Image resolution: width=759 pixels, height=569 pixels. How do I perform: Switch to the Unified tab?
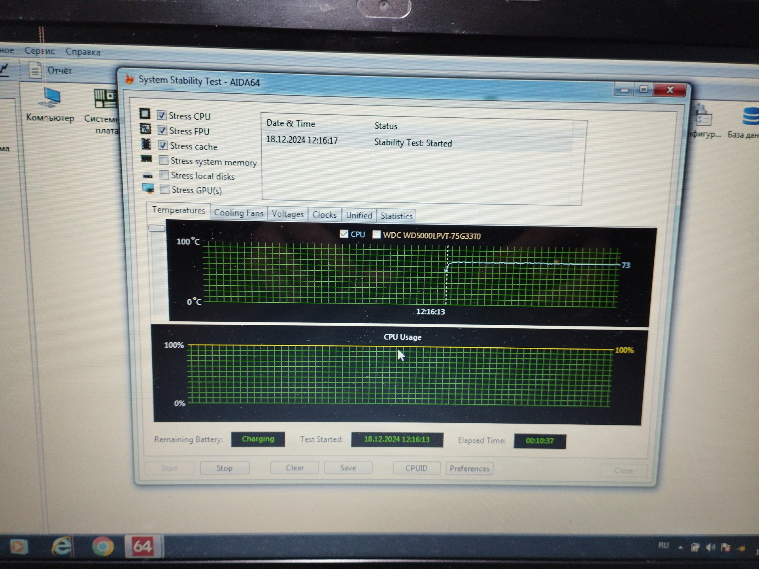coord(359,215)
